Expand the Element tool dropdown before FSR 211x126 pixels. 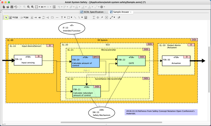click(13, 17)
